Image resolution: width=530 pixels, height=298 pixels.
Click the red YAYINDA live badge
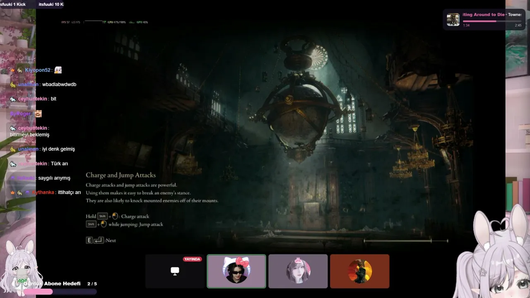[x=192, y=259]
